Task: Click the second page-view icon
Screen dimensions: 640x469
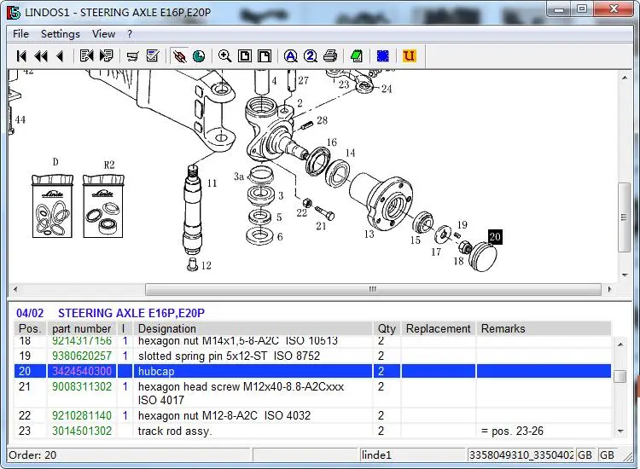Action: click(x=265, y=56)
